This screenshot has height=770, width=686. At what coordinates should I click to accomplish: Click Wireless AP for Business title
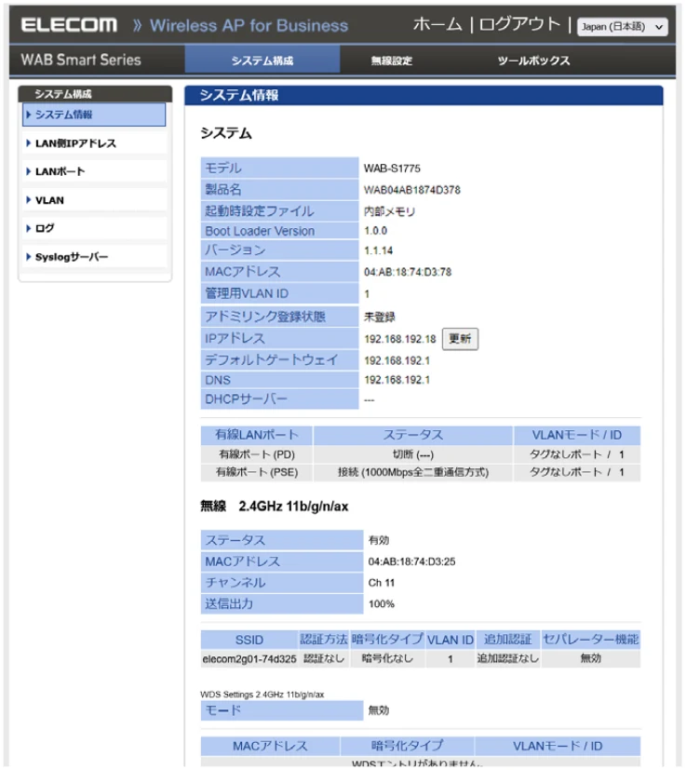tap(249, 25)
